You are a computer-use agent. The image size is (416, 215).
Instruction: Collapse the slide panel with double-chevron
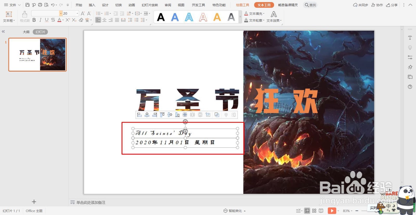(3, 31)
